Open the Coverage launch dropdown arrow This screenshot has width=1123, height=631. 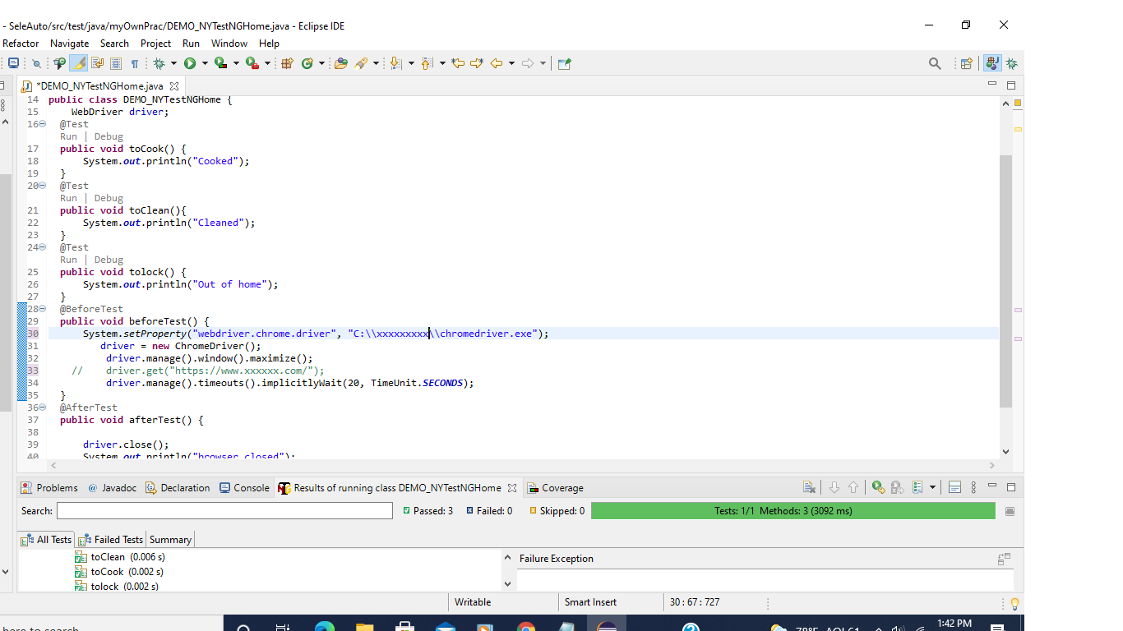pos(236,62)
